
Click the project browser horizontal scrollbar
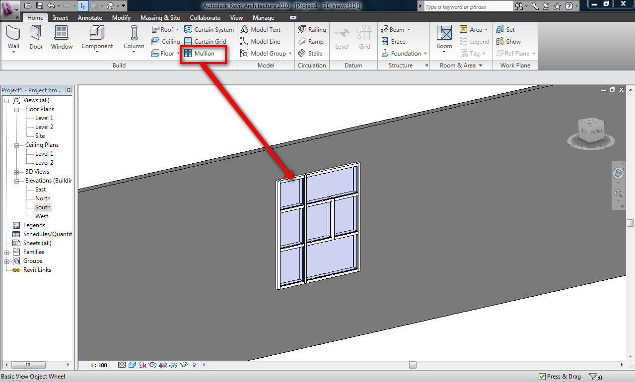(37, 365)
